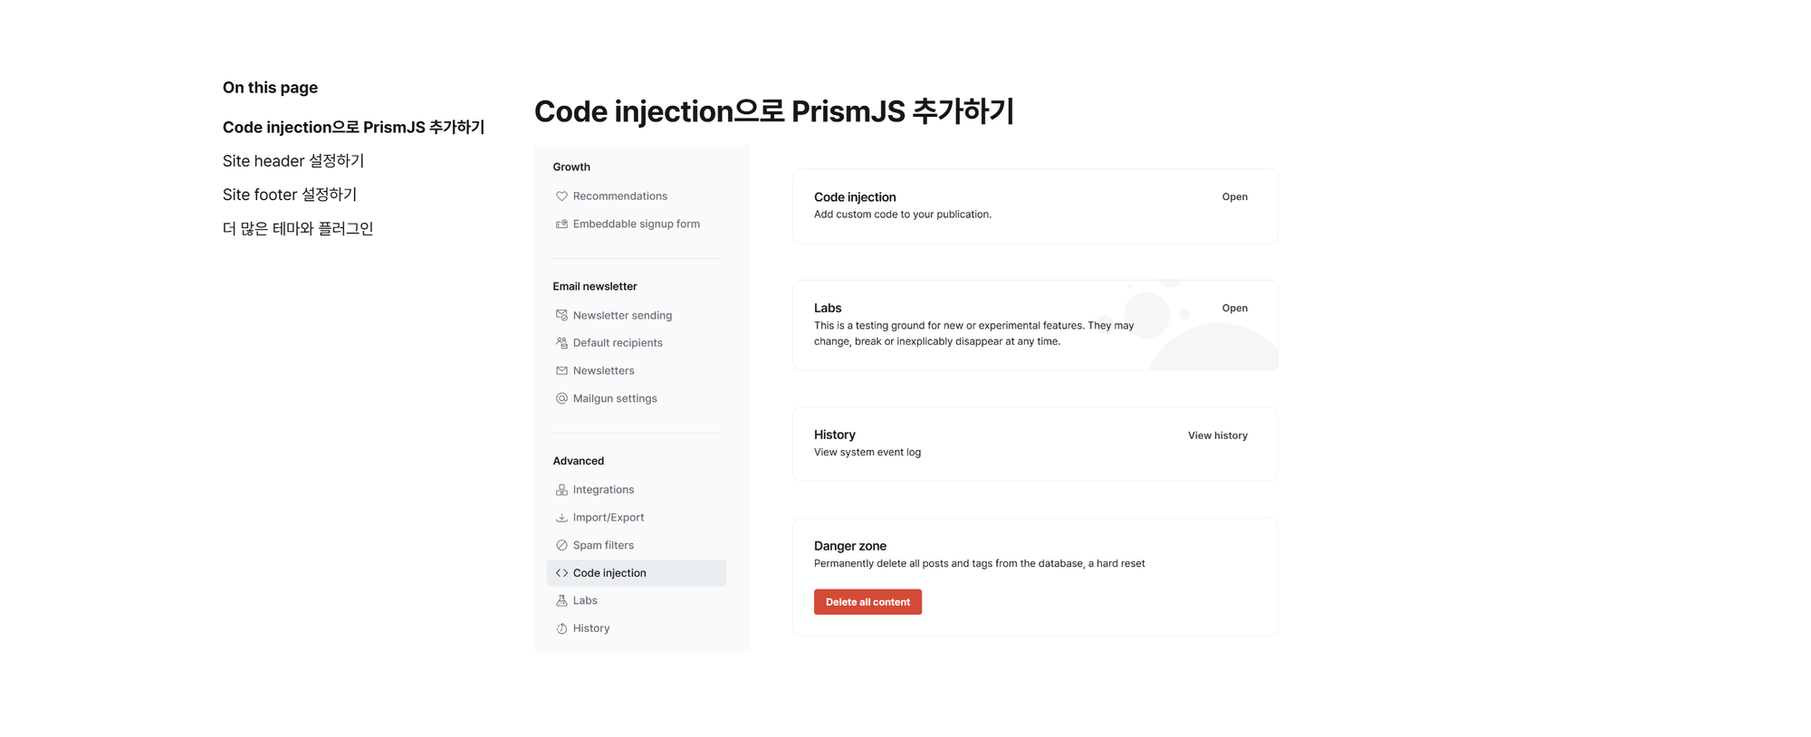This screenshot has height=737, width=1811.
Task: Click the Embeddable signup form icon
Action: (561, 224)
